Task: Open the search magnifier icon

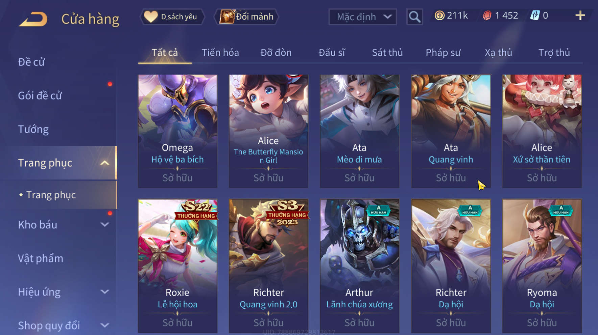Action: [x=414, y=17]
